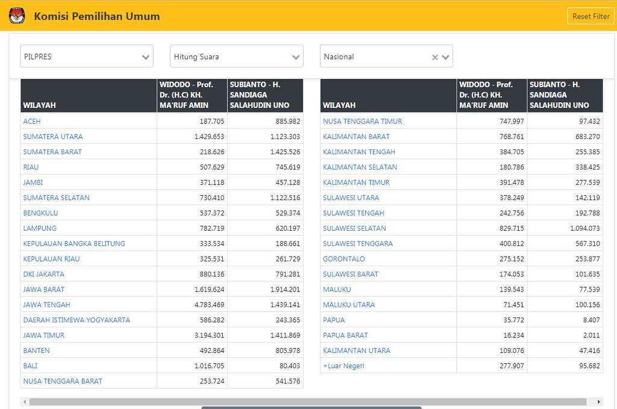Click Jawa Timur value 3.194.301
The image size is (617, 409).
(209, 336)
